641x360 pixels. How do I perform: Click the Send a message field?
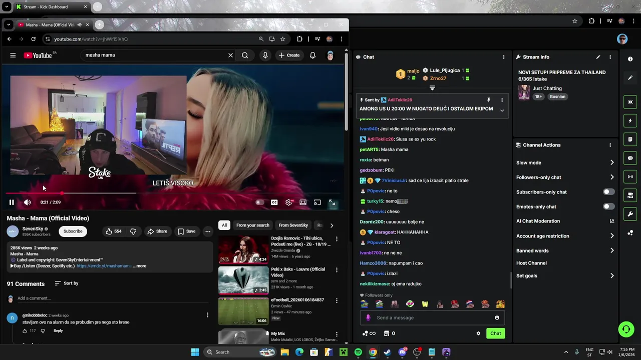point(432,318)
